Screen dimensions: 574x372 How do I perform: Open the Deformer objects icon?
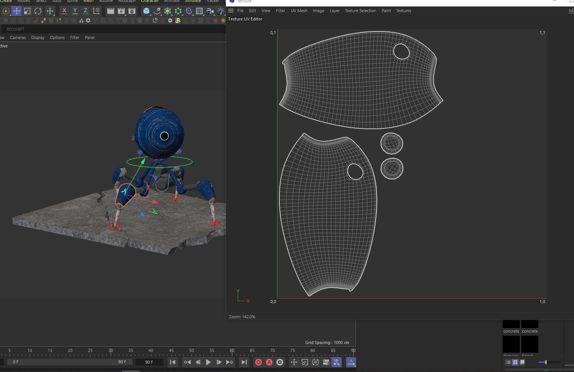(x=189, y=11)
